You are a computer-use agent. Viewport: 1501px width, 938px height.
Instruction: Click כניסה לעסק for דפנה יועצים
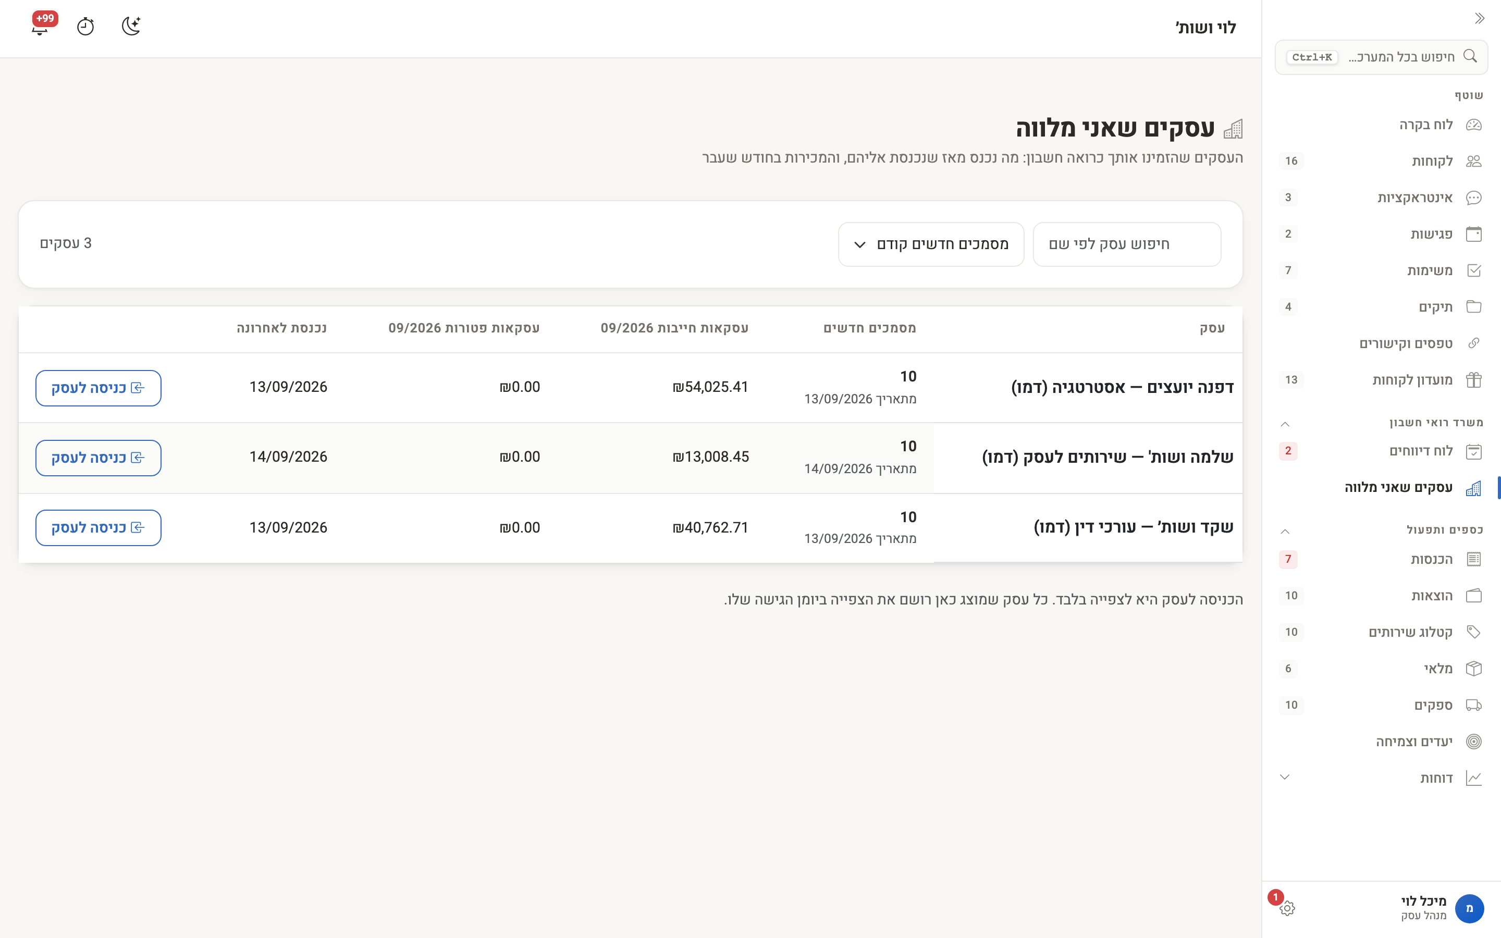99,388
